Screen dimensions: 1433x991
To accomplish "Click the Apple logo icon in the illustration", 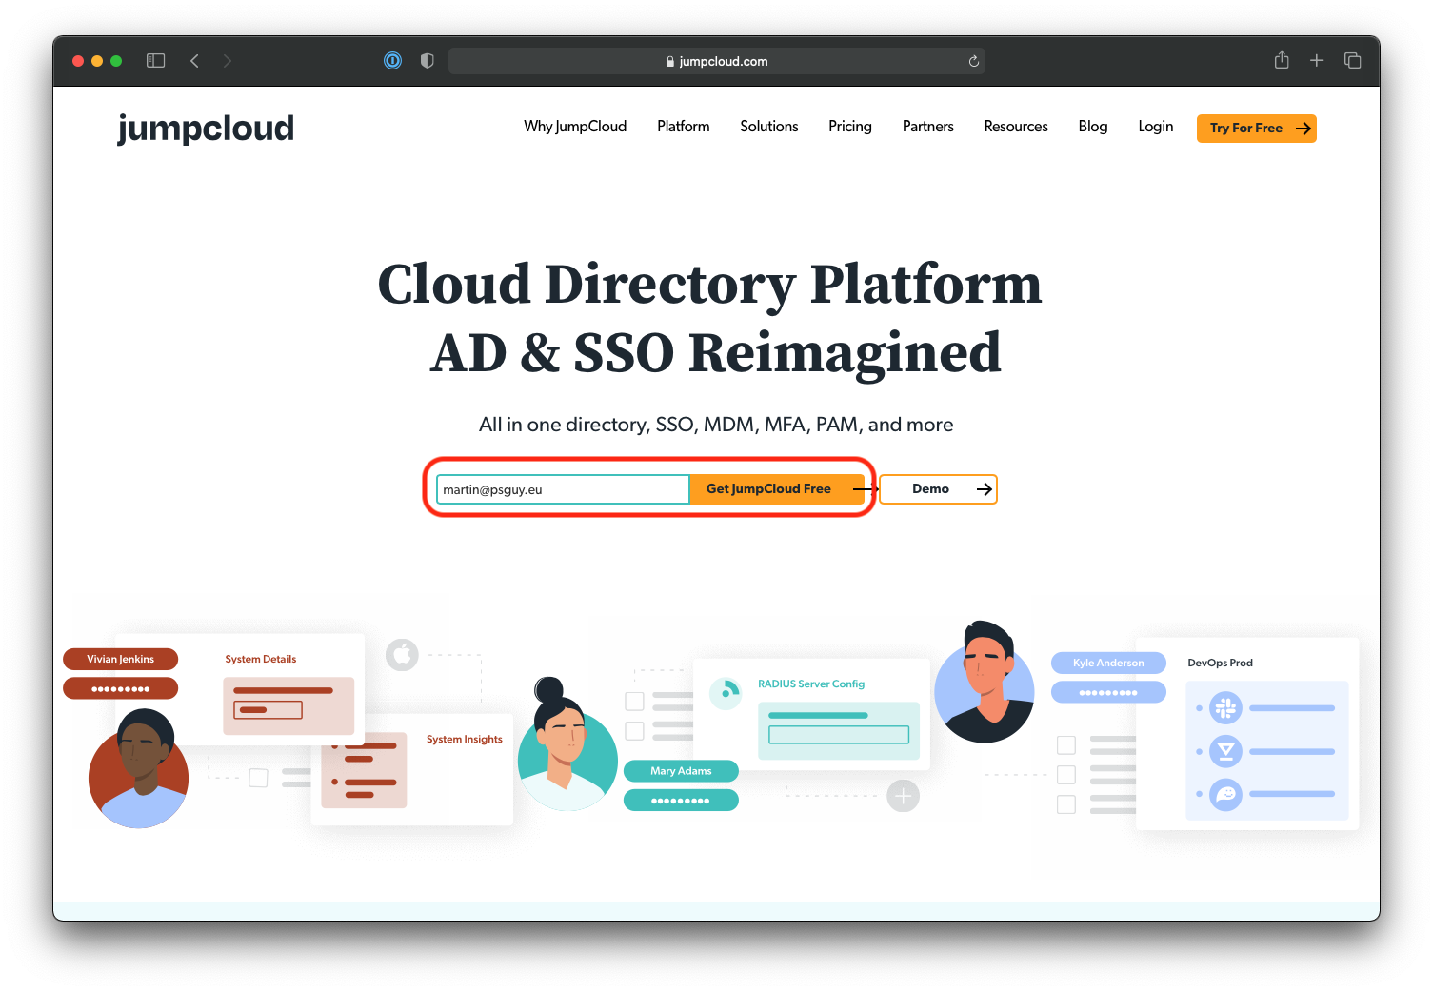I will [x=402, y=654].
